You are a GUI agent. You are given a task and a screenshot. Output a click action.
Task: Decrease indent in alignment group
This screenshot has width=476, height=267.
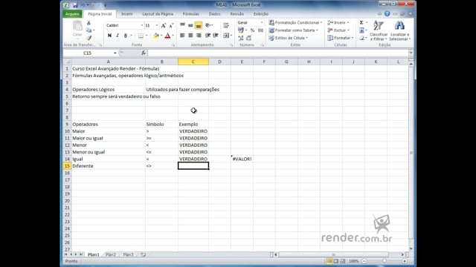[x=208, y=36]
